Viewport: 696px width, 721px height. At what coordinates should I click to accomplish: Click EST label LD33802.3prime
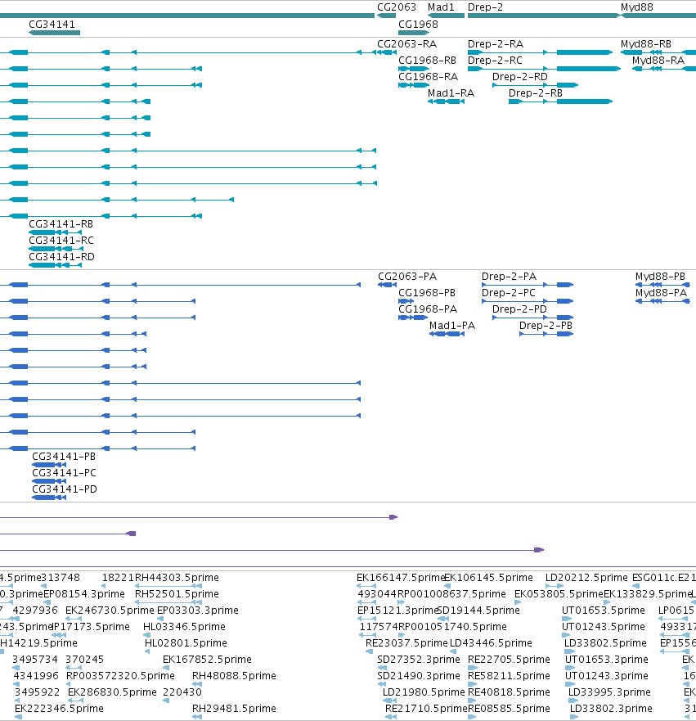coord(611,709)
